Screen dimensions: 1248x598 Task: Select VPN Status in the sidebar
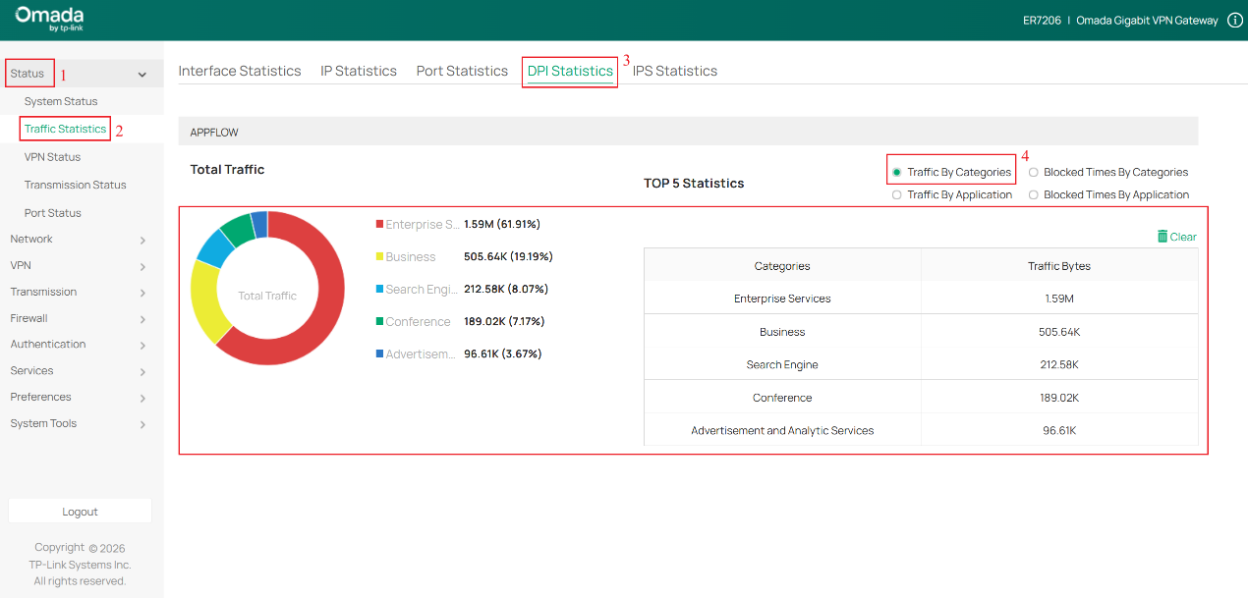(x=52, y=156)
